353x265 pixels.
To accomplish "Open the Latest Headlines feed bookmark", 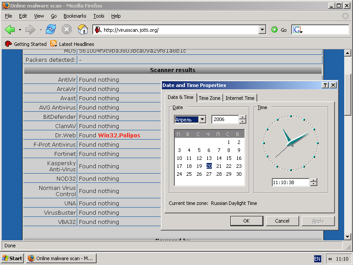I will 72,44.
